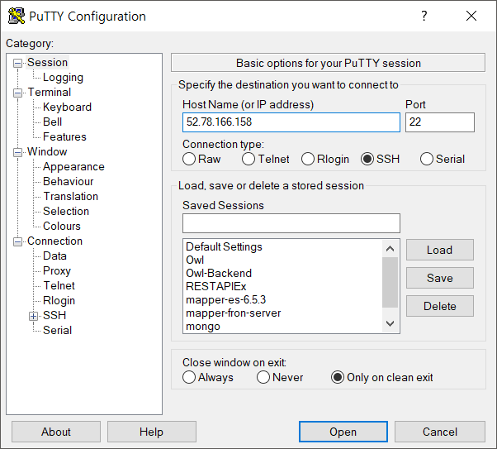Image resolution: width=497 pixels, height=449 pixels.
Task: Click the Help button
Action: click(152, 432)
